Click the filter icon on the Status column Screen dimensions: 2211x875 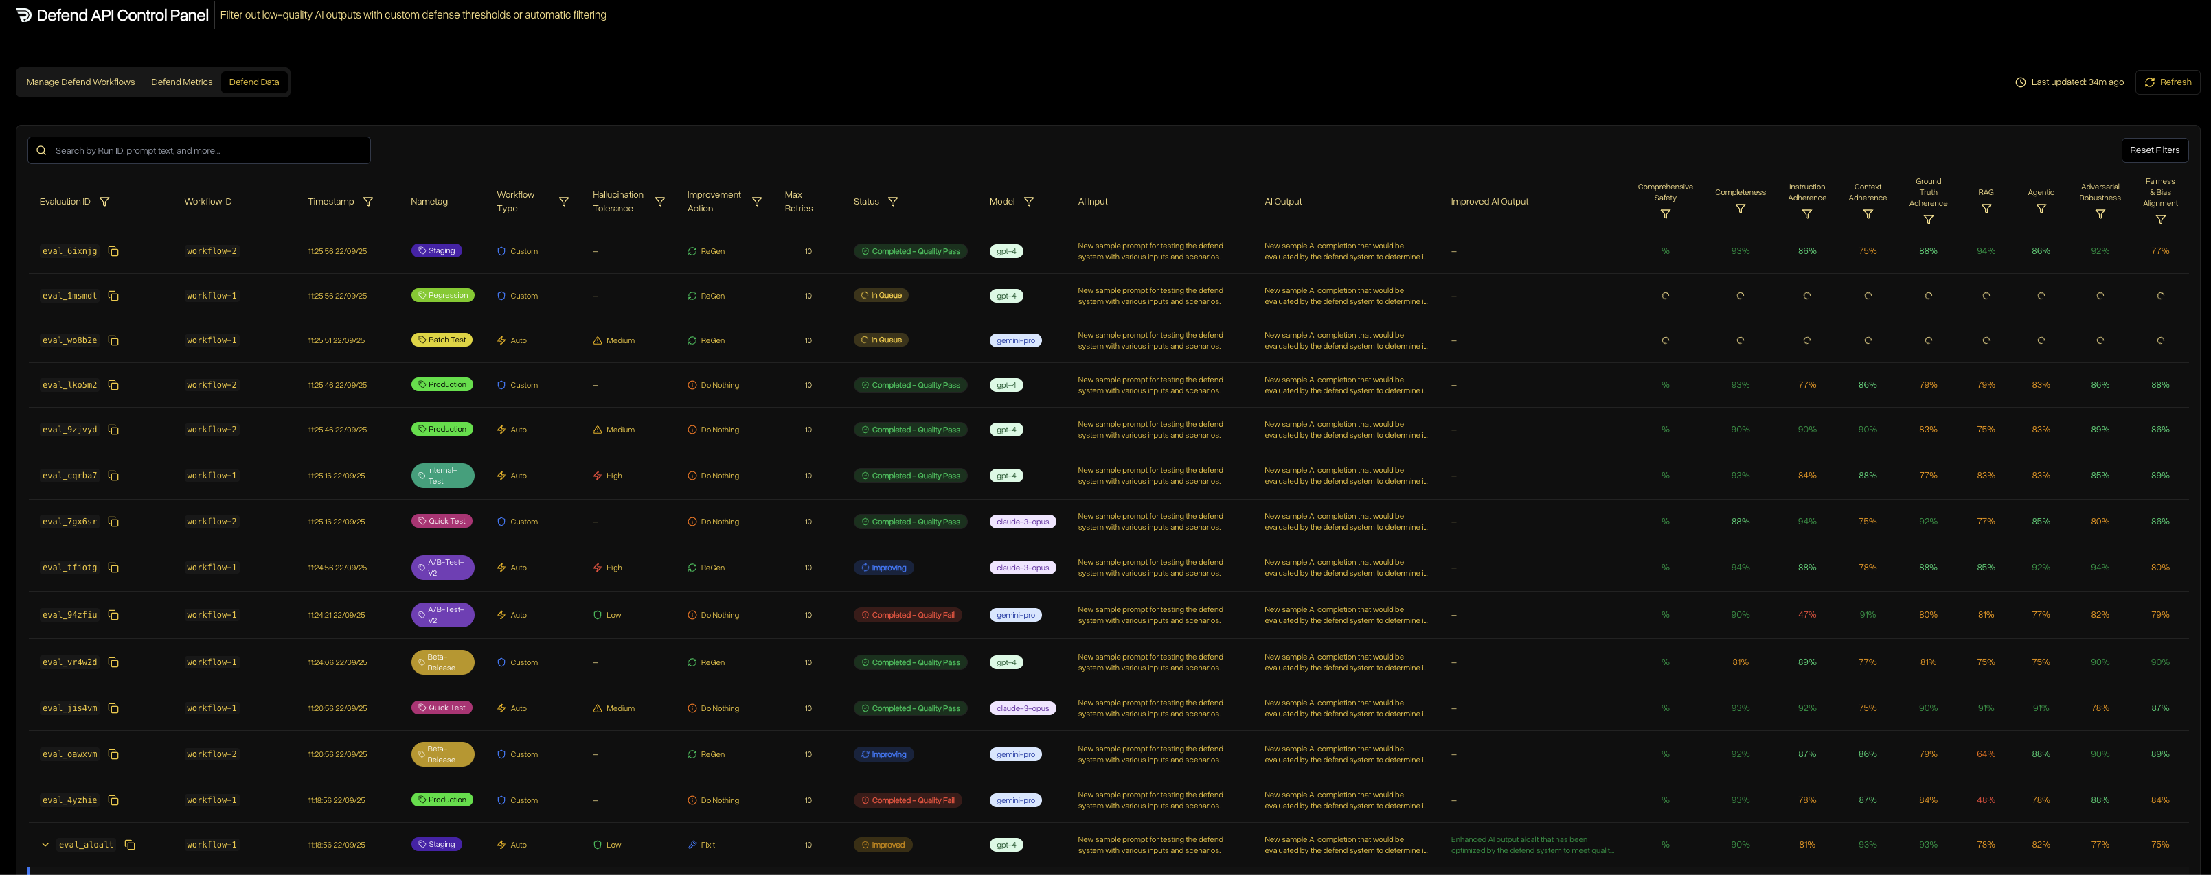[x=894, y=200]
